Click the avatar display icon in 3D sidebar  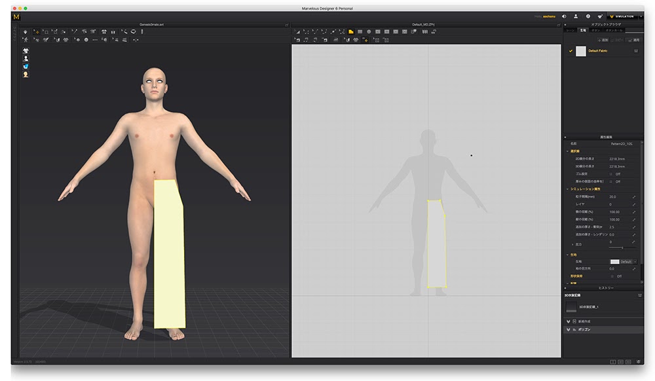coord(26,58)
